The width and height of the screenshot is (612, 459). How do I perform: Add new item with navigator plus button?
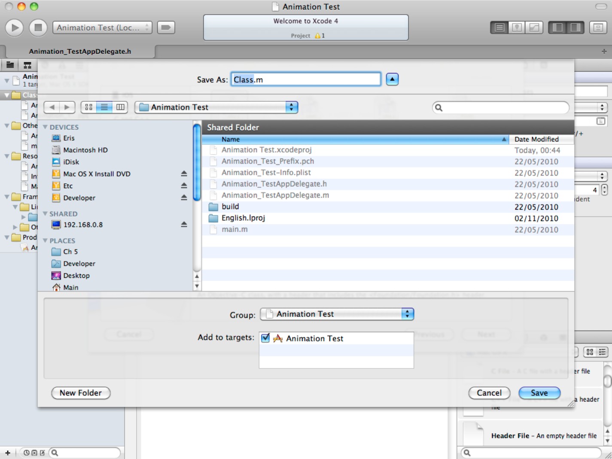[x=8, y=453]
